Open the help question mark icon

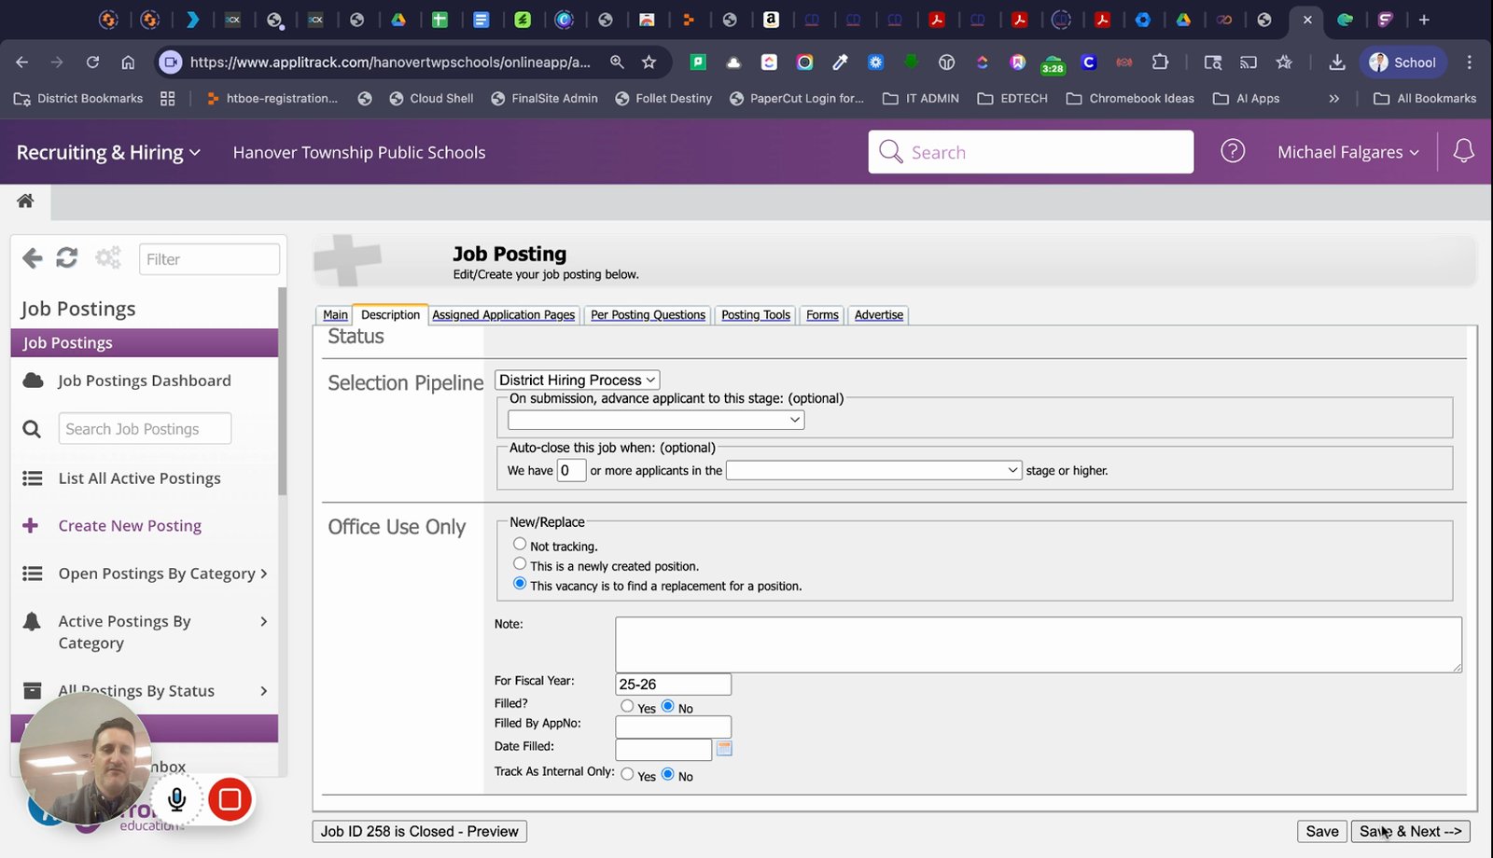(1233, 151)
